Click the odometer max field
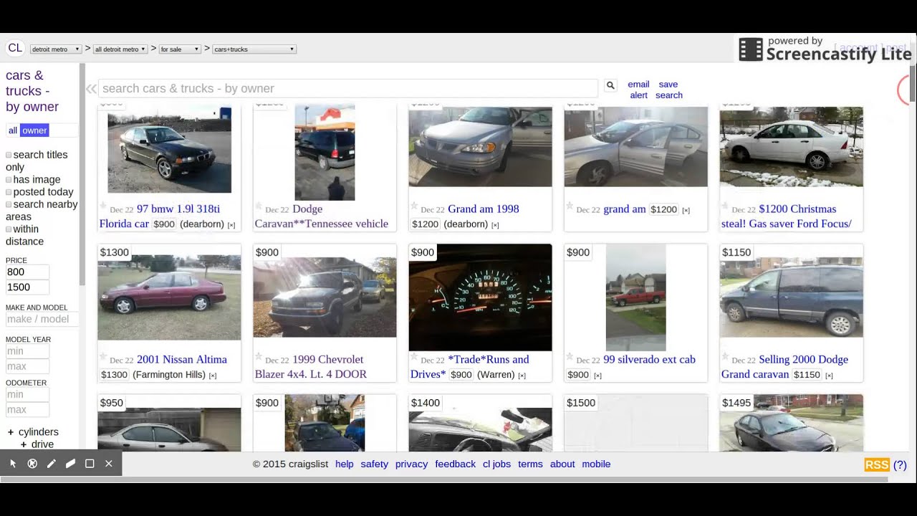This screenshot has width=917, height=516. 27,410
